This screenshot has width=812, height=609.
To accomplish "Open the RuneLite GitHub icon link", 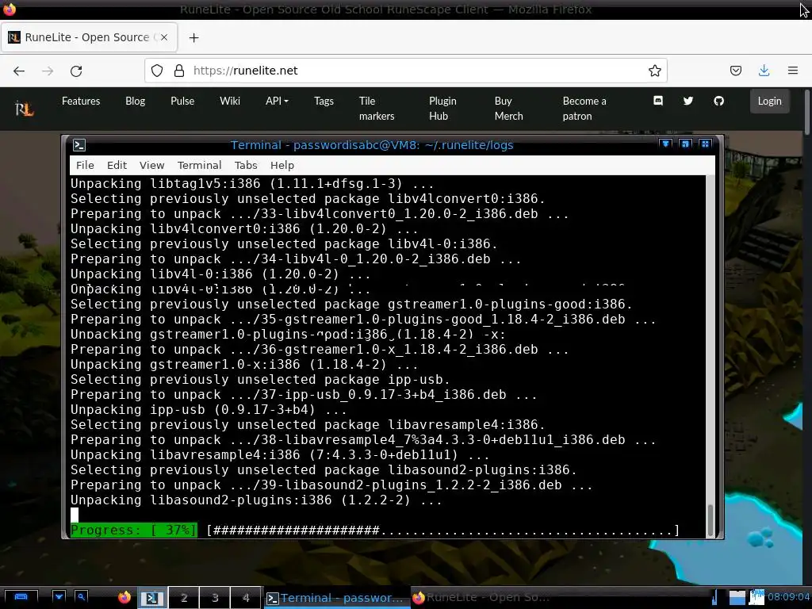I will [x=718, y=101].
